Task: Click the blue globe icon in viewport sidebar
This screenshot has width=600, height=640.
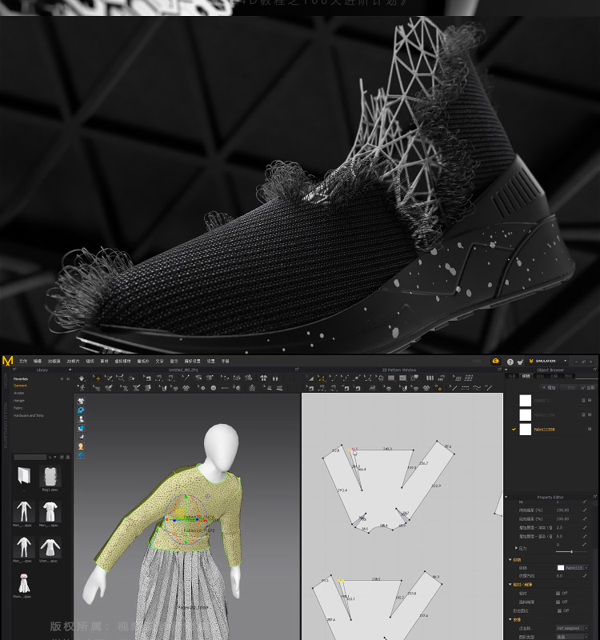Action: pos(81,455)
